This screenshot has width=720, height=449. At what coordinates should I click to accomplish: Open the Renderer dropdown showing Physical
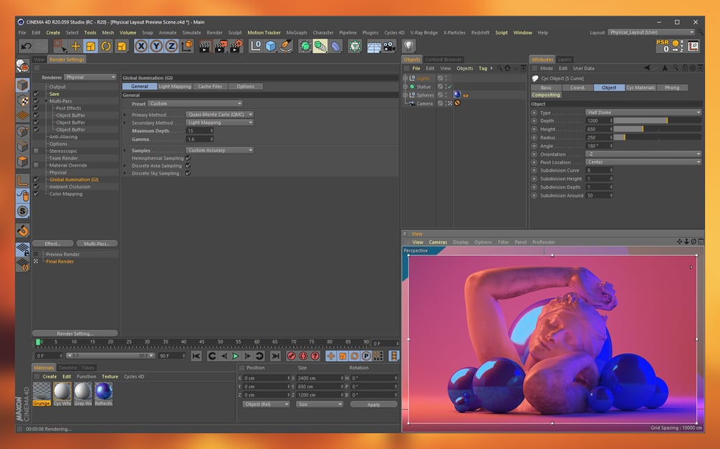coord(90,77)
